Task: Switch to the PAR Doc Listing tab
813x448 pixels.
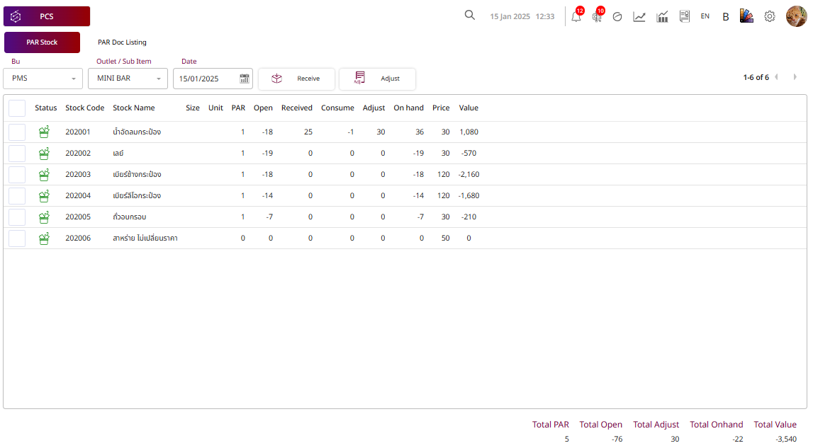Action: 122,42
